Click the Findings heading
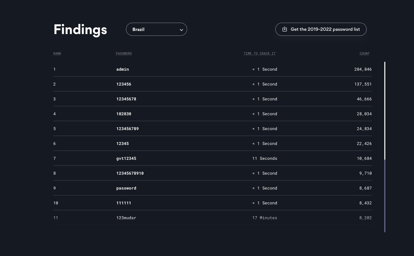Image resolution: width=414 pixels, height=256 pixels. coord(80,30)
